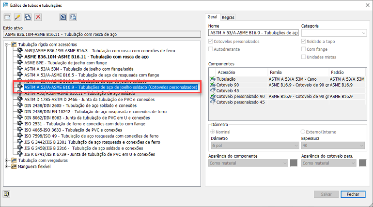Click the Delete style red X icon
This screenshot has height=207, width=373.
tap(38, 17)
